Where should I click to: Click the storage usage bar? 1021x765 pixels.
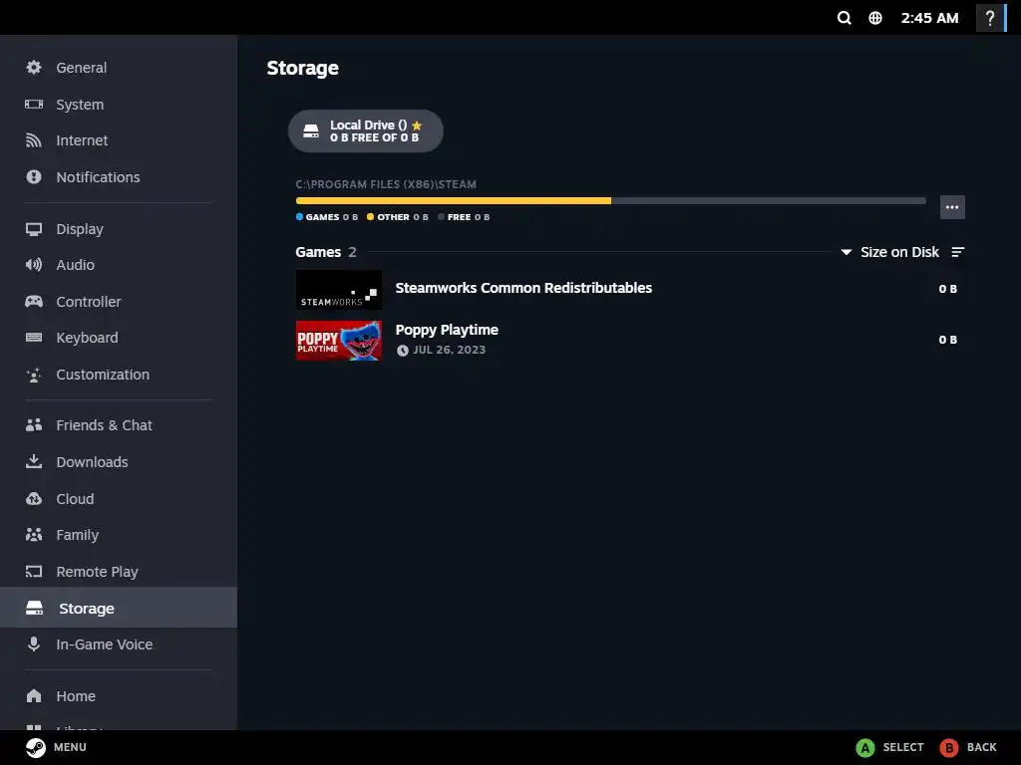[x=611, y=200]
